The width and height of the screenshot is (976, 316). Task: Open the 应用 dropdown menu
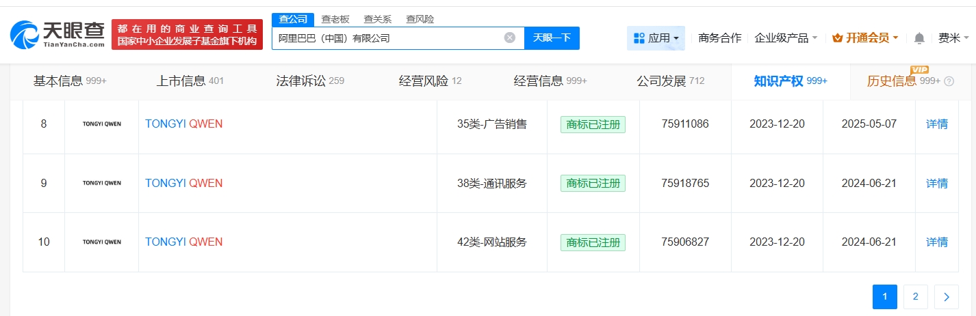[x=656, y=38]
